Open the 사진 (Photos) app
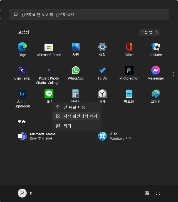 click(x=76, y=49)
